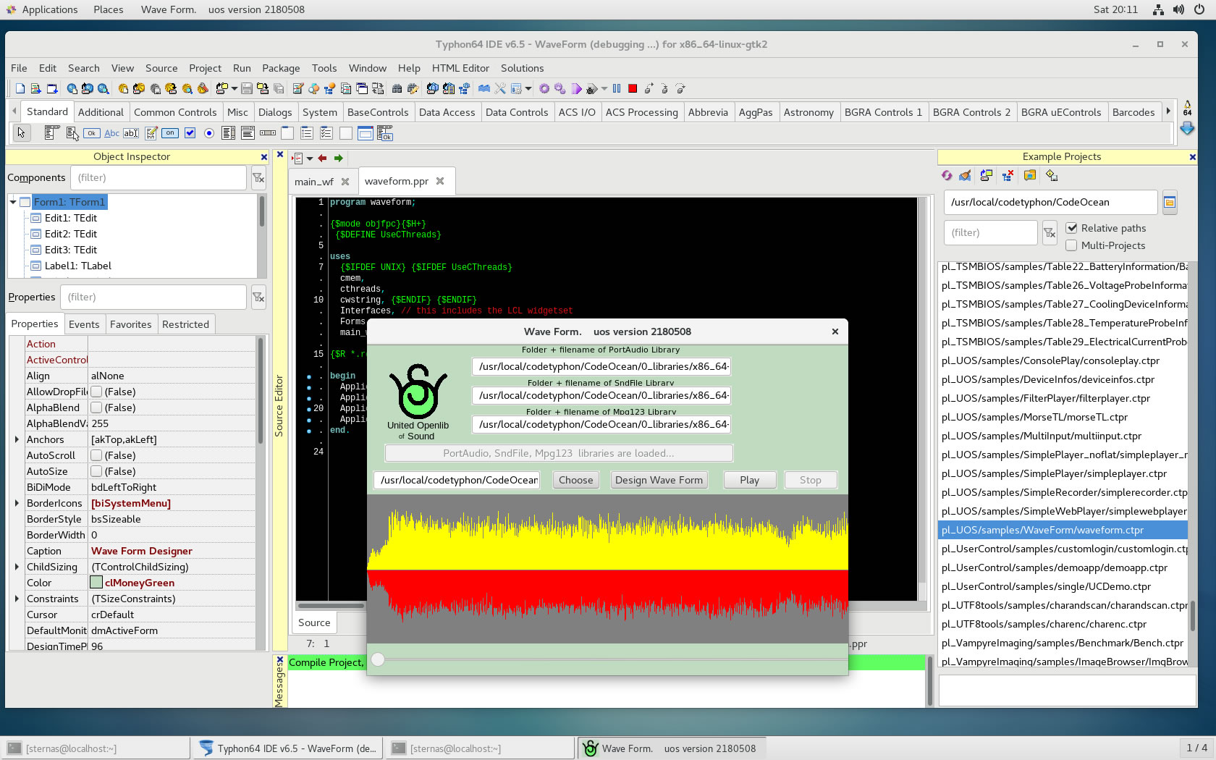Expand the ChildSizing property
Viewport: 1216px width, 760px height.
[x=17, y=567]
